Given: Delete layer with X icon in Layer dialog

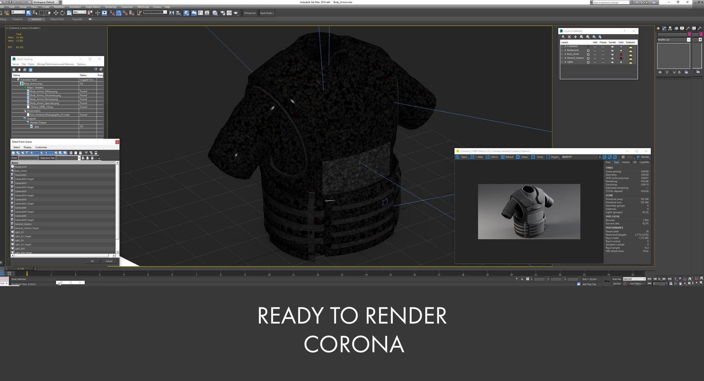Looking at the screenshot, I should coord(569,37).
